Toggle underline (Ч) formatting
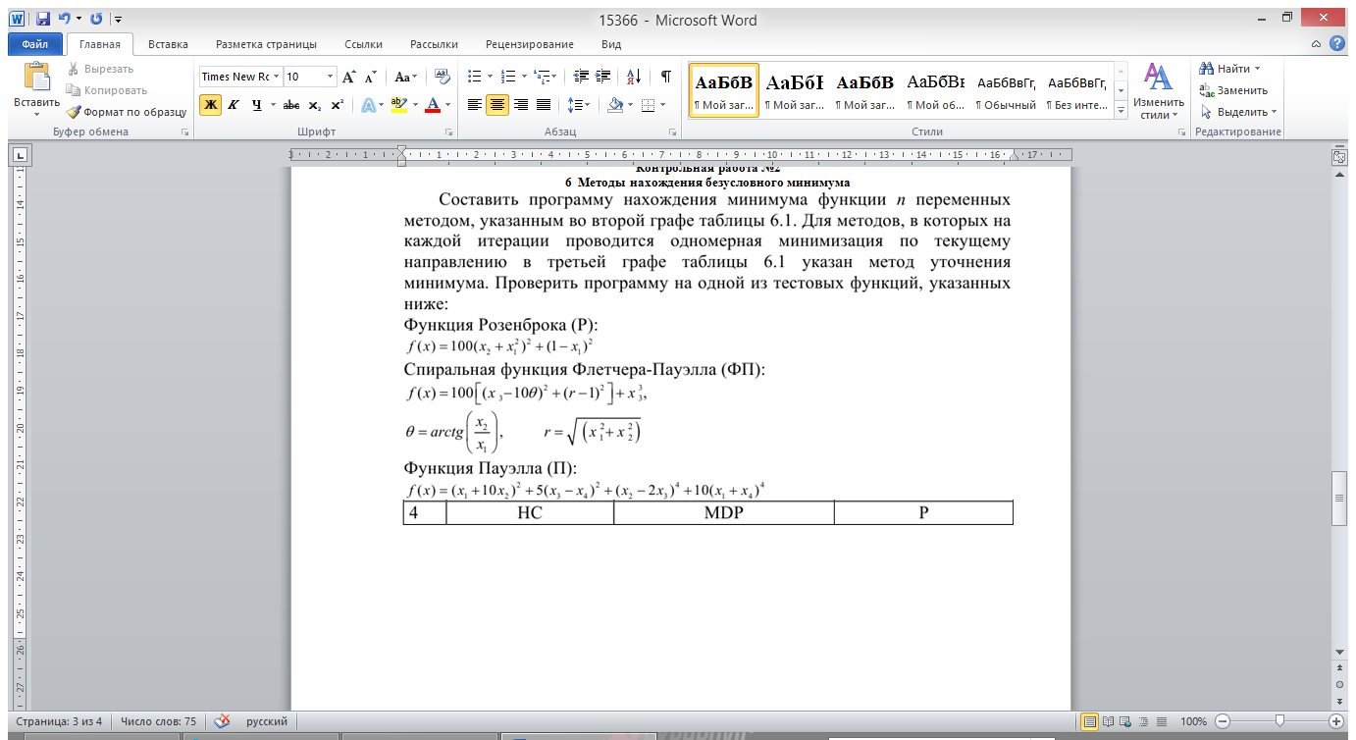 [x=256, y=105]
